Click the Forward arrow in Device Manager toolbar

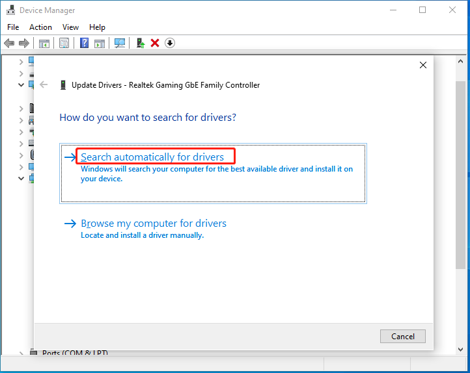pyautogui.click(x=24, y=44)
